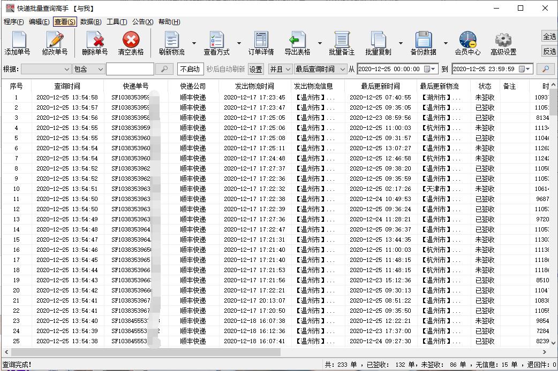
Task: Click 清空表格 to clear the table
Action: (x=131, y=43)
